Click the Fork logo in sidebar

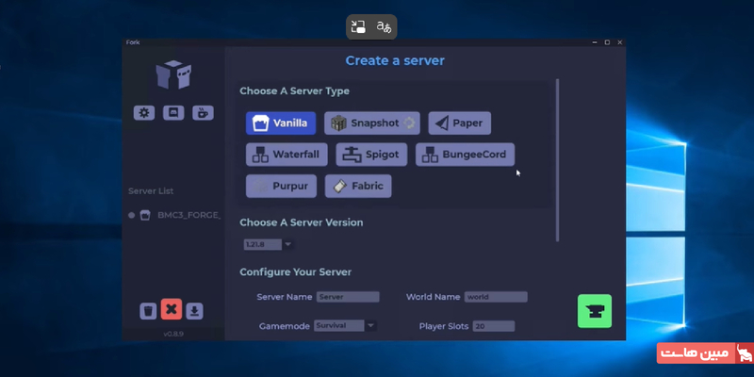tap(173, 74)
